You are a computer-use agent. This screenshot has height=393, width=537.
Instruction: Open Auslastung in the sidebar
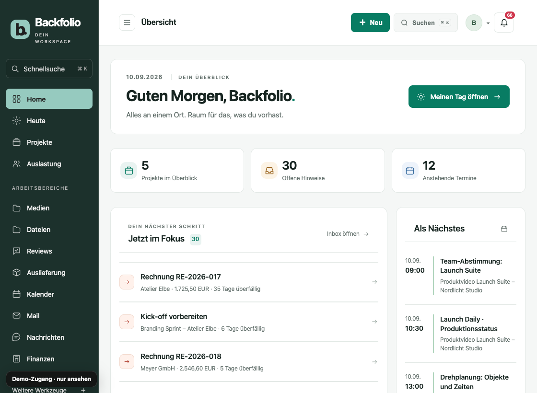pos(49,163)
